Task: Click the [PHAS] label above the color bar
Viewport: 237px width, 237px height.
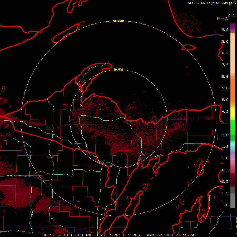Action: click(x=223, y=18)
